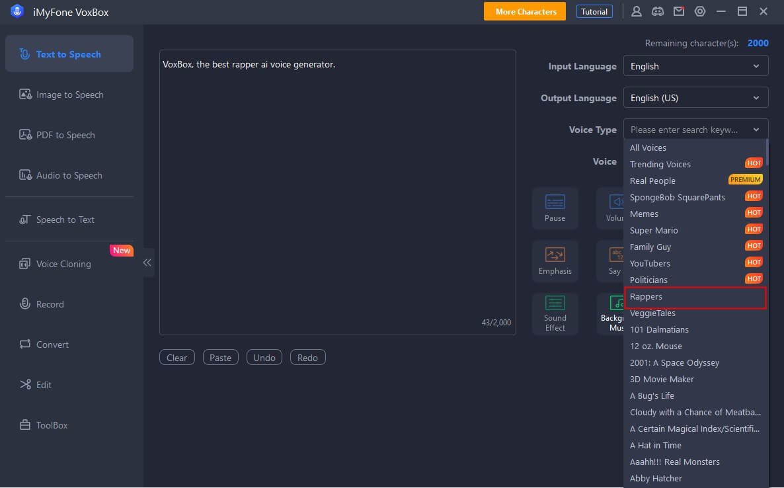This screenshot has width=784, height=488.
Task: Open Speech to Text section
Action: coord(69,220)
